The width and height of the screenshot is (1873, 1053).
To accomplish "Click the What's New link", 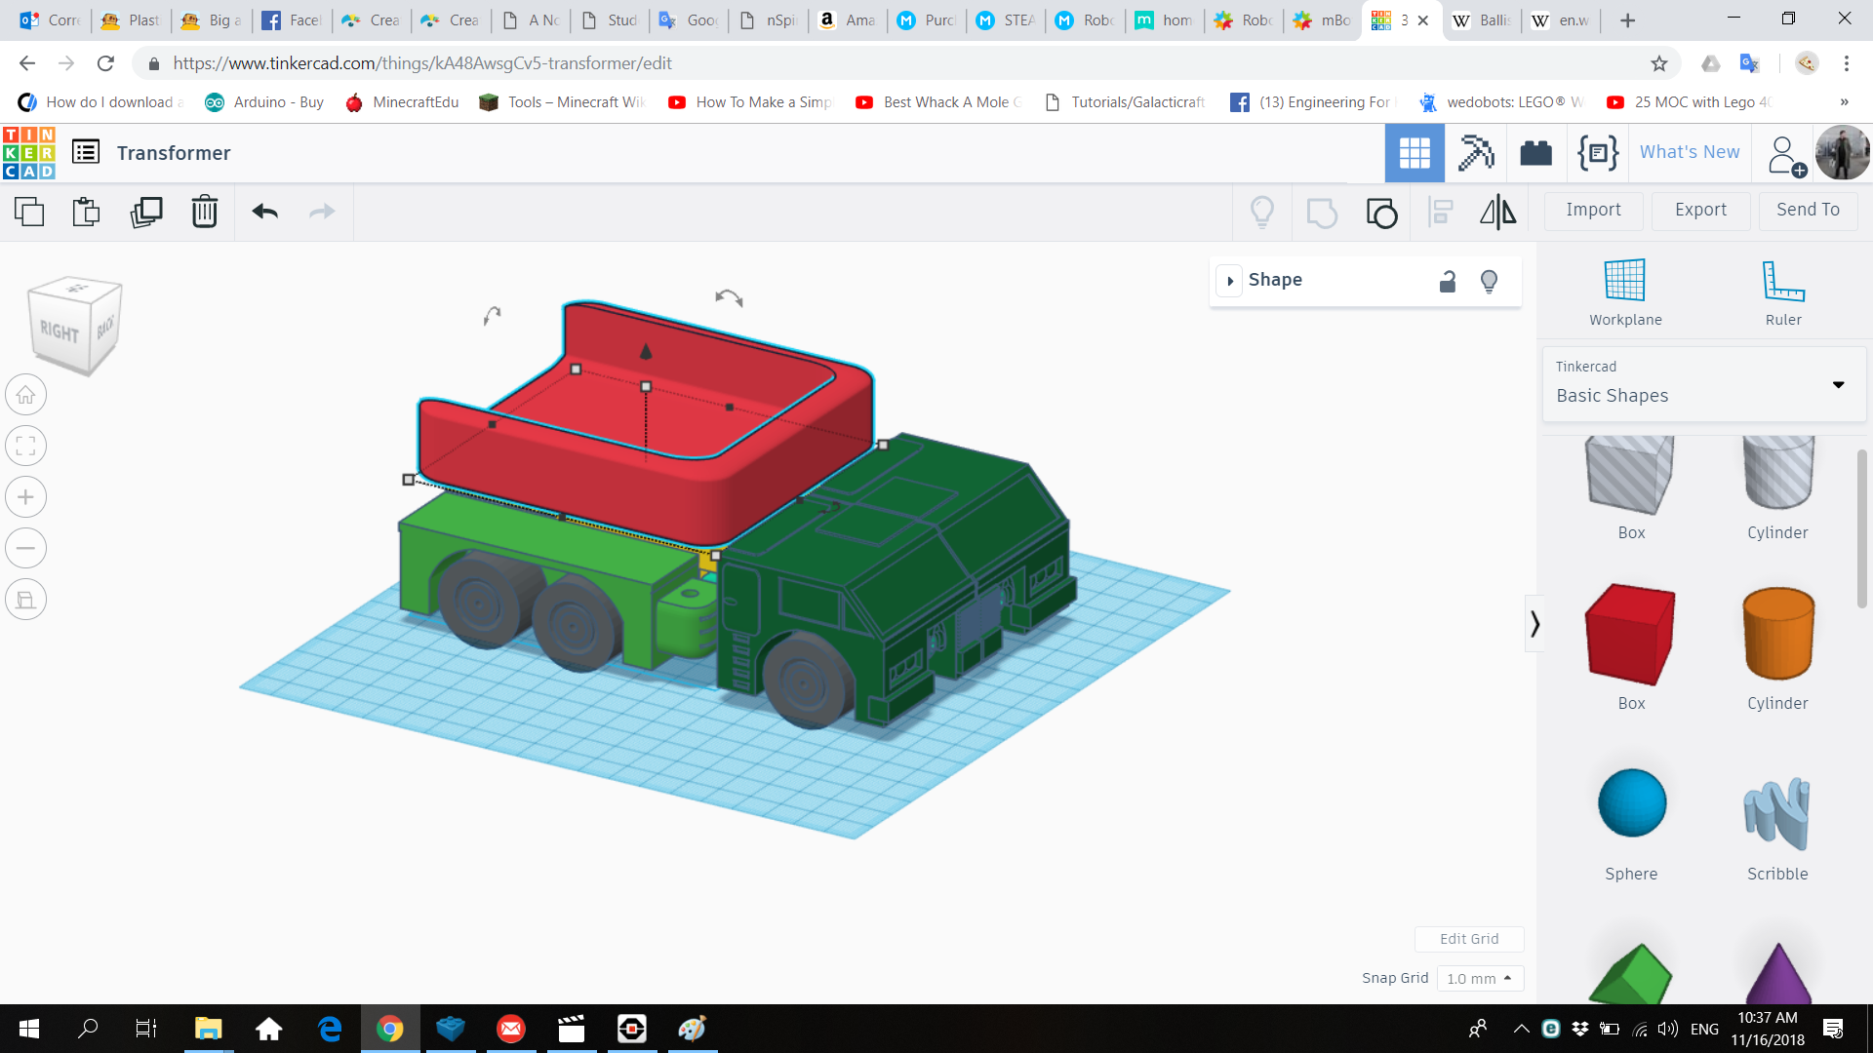I will 1690,152.
